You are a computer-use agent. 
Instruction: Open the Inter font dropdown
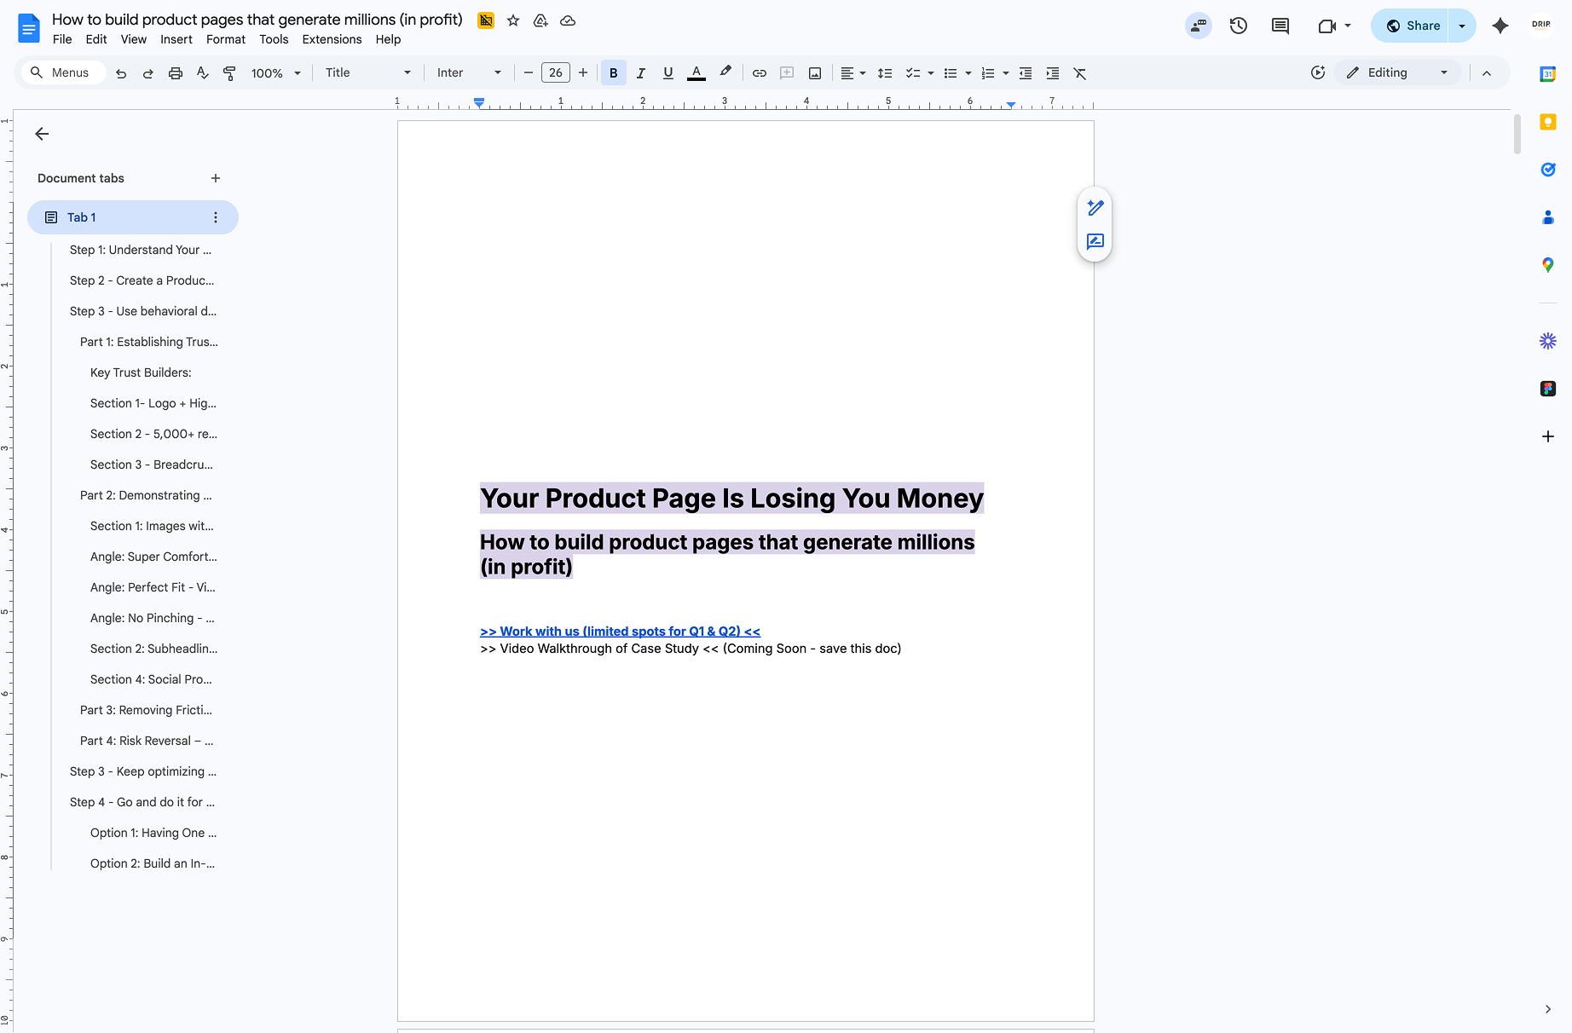(469, 73)
